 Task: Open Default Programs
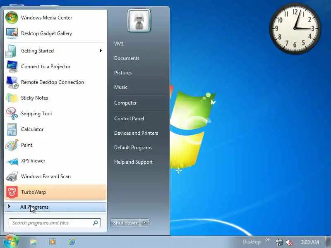pos(133,148)
